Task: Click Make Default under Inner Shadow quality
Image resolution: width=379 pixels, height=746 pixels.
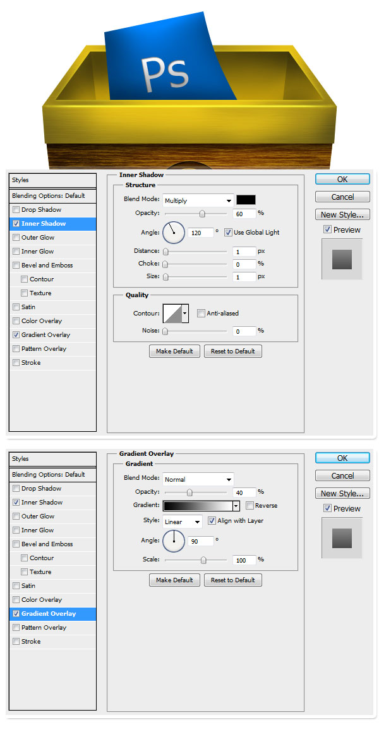Action: coord(174,352)
